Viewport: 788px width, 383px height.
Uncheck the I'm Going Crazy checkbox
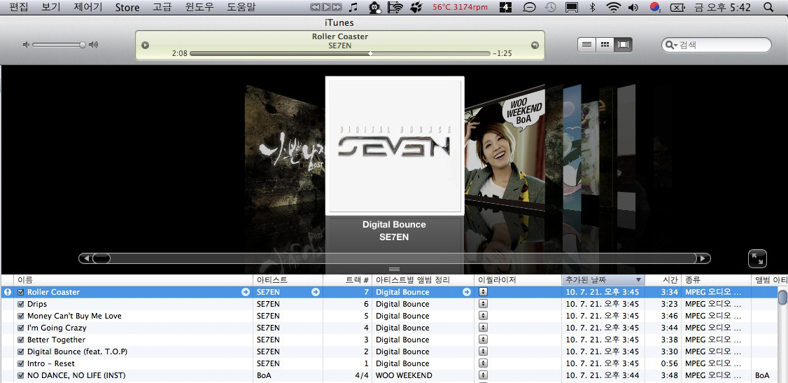pyautogui.click(x=20, y=328)
